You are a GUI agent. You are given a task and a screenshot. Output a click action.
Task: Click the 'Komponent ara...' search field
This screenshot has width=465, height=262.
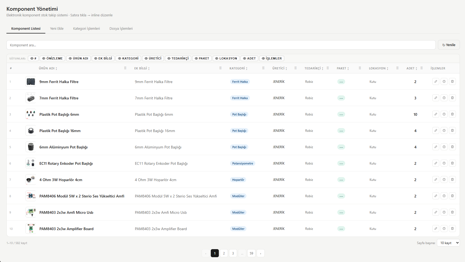click(x=221, y=45)
